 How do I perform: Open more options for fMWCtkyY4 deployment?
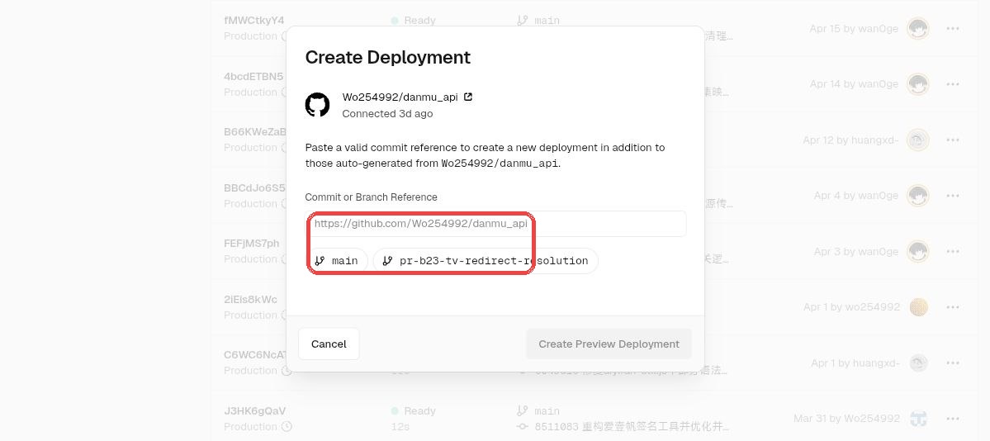[953, 28]
